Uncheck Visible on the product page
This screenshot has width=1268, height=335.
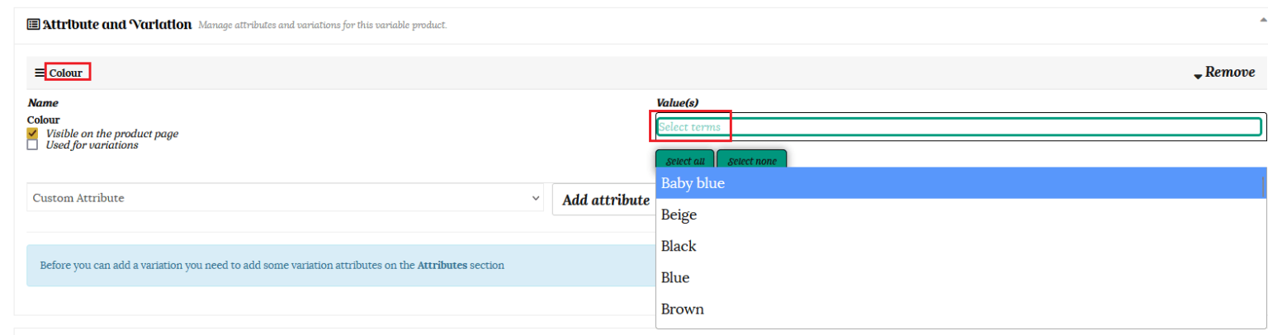(x=32, y=133)
